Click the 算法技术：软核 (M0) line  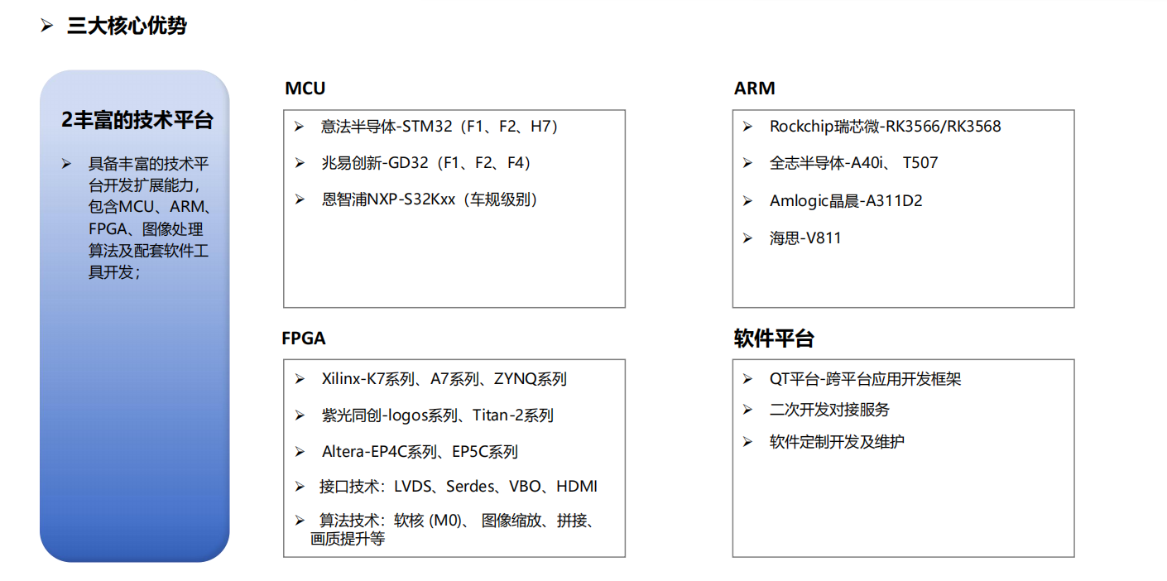point(454,530)
